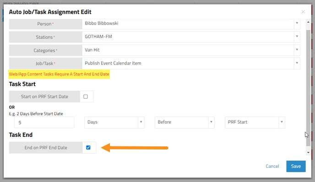315x182 pixels.
Task: Click the Stations dropdown arrow icon
Action: 297,36
